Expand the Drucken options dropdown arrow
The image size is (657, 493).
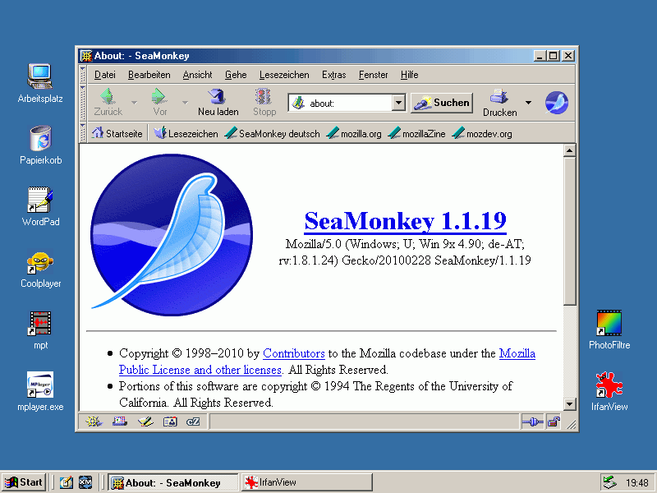[x=528, y=103]
